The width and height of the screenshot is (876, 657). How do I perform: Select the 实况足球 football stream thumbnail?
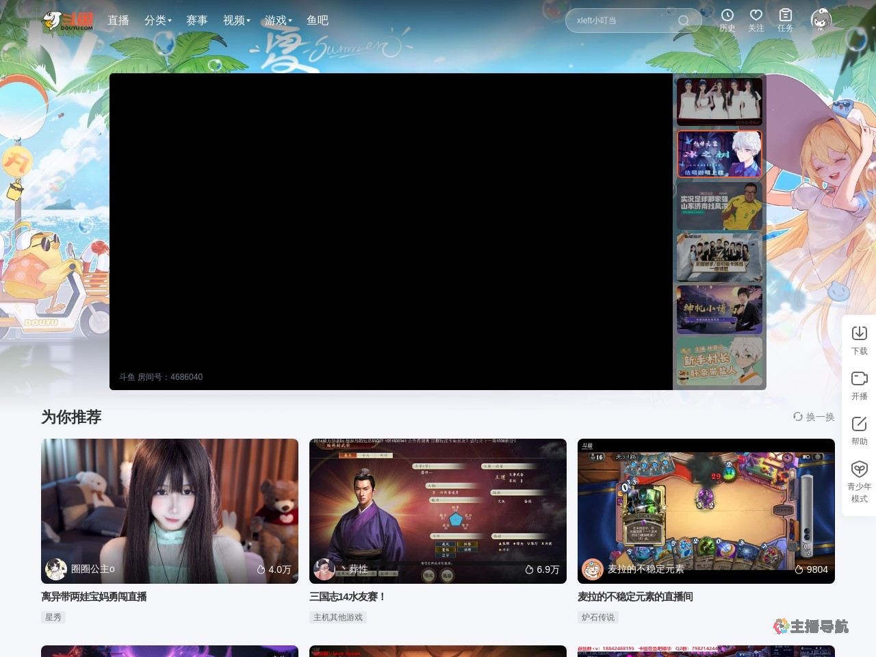[x=719, y=206]
